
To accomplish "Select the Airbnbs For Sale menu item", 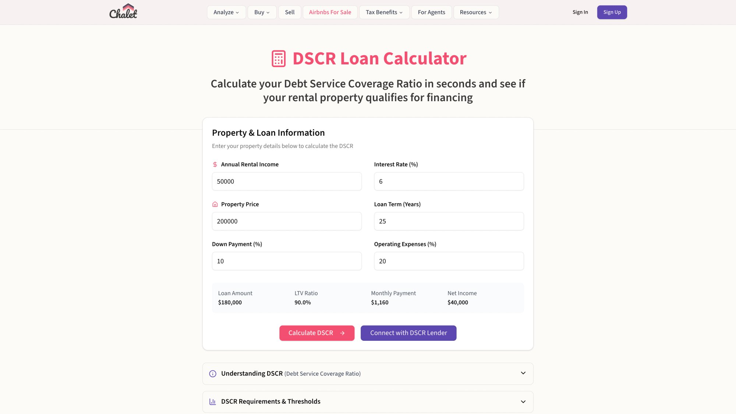I will (330, 12).
